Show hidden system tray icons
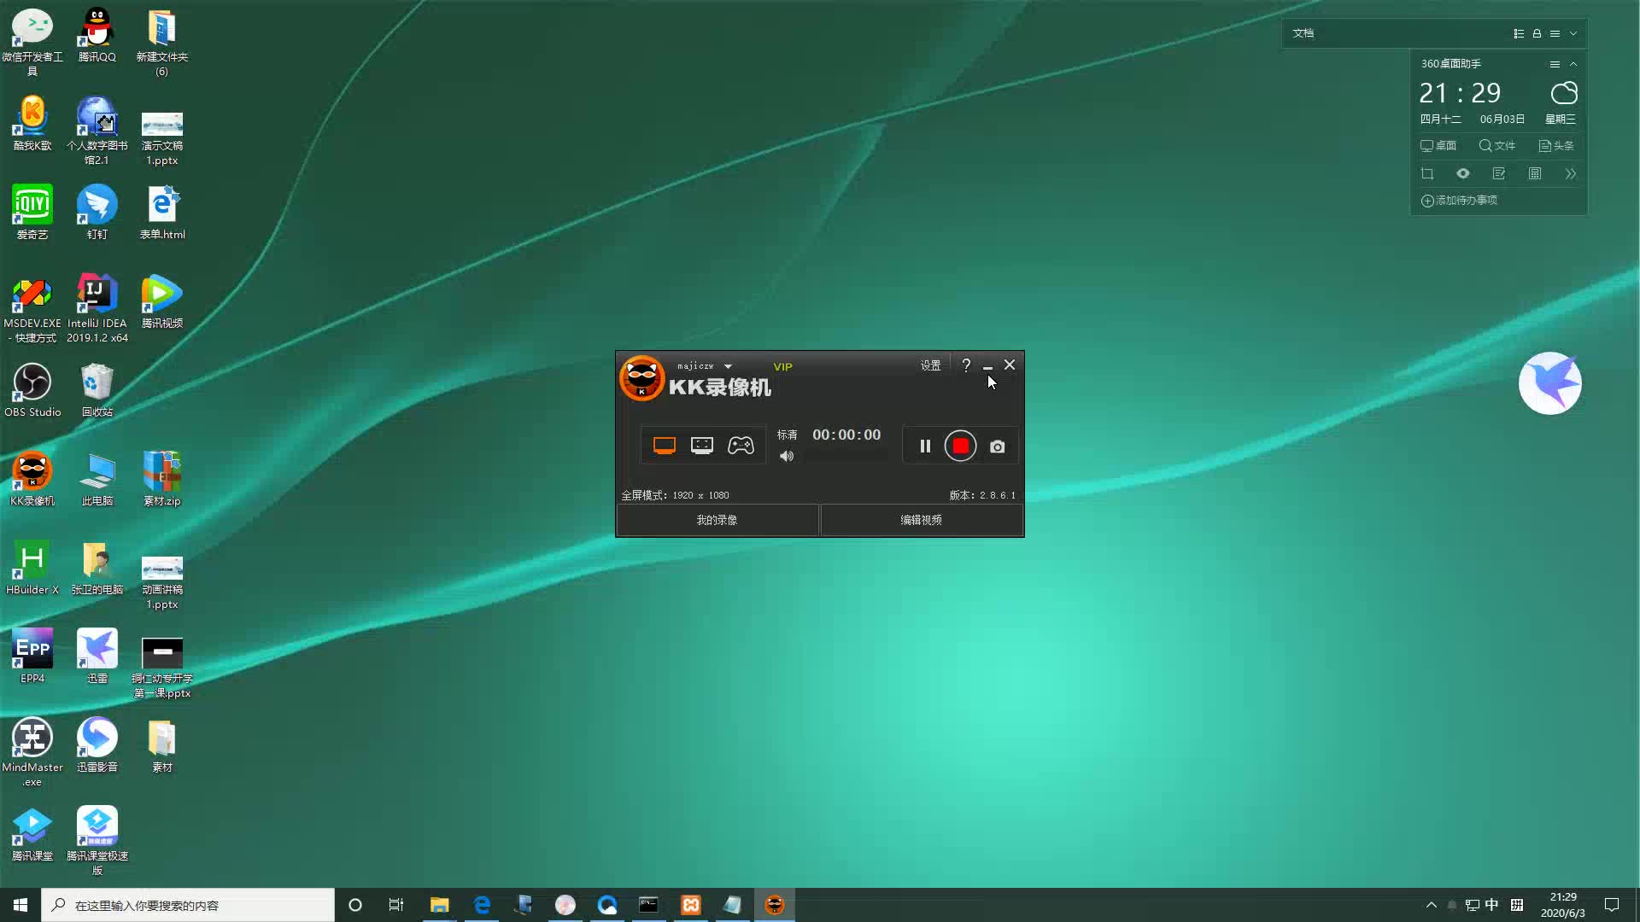 [x=1432, y=905]
